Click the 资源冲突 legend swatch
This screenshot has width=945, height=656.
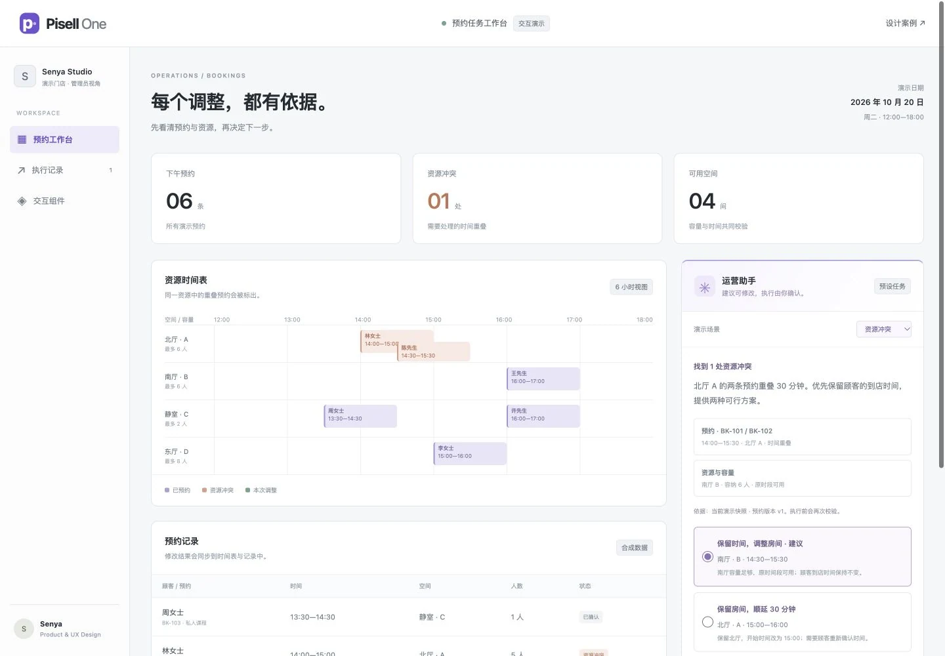[204, 490]
